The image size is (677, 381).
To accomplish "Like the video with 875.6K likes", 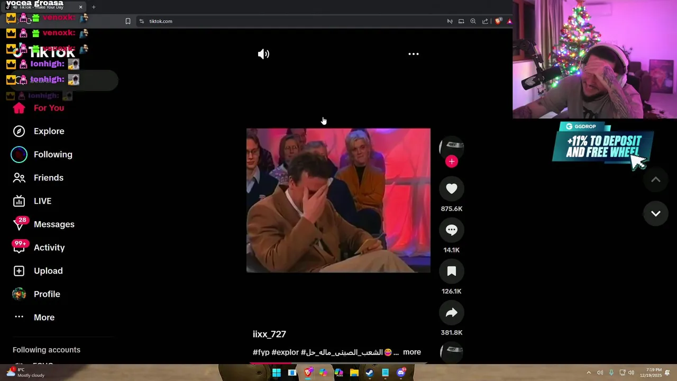I will point(451,188).
